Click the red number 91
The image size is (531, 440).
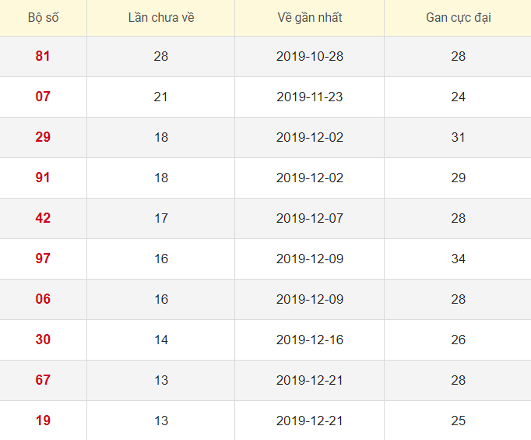coord(43,178)
